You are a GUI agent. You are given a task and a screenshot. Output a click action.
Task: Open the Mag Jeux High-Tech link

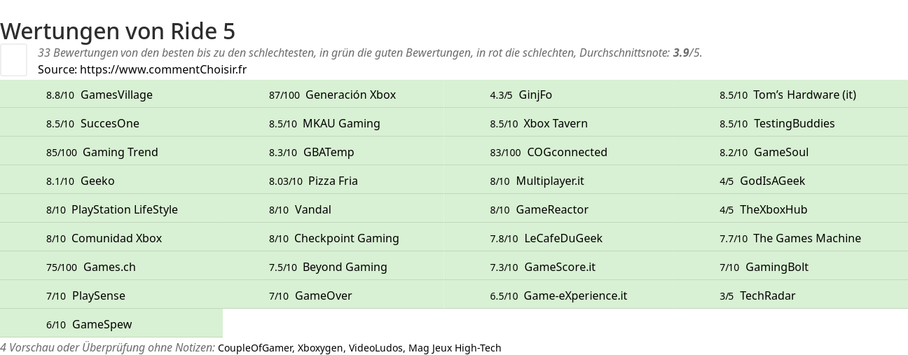point(455,348)
